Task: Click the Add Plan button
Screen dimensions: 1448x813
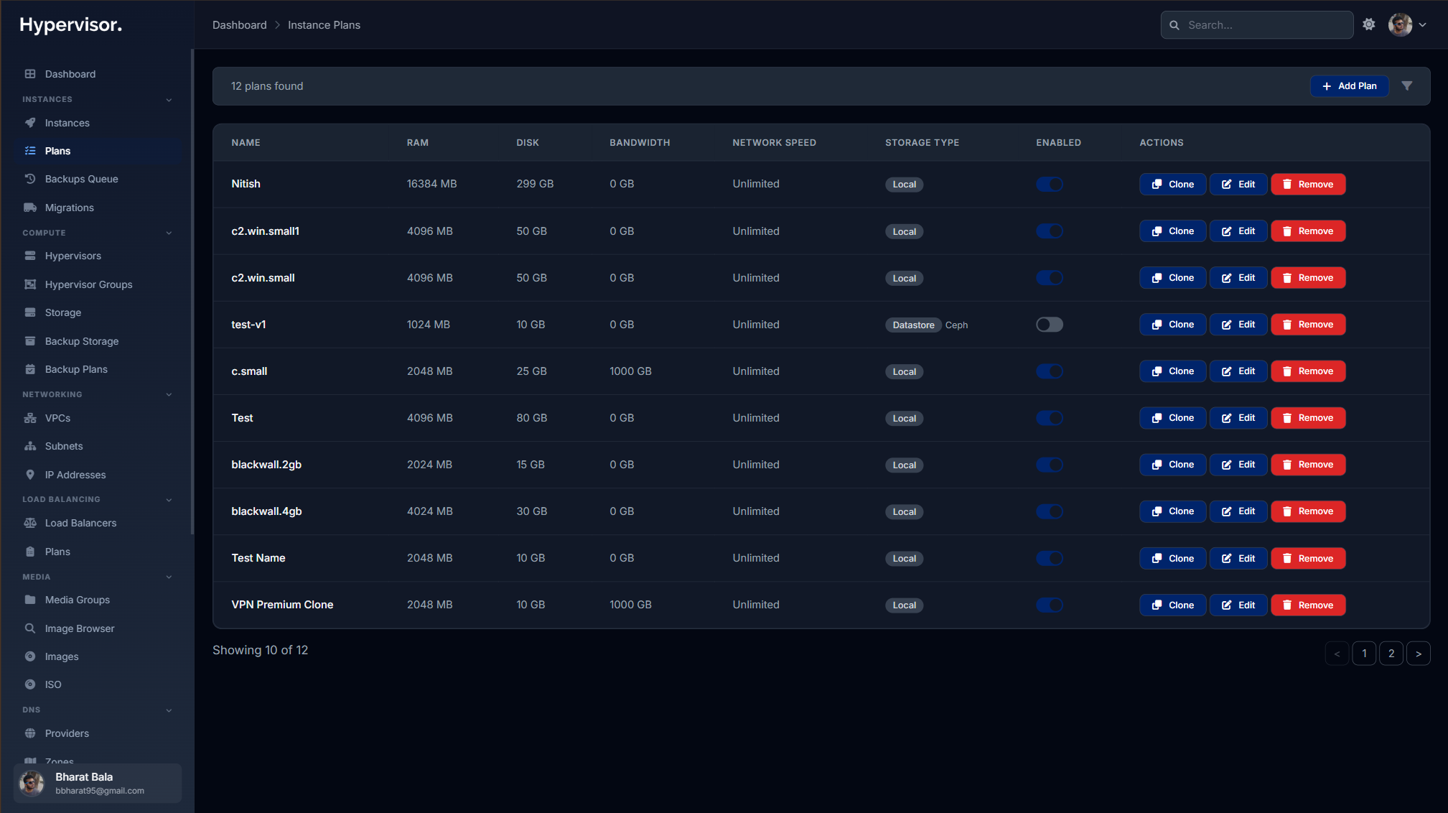Action: tap(1348, 85)
